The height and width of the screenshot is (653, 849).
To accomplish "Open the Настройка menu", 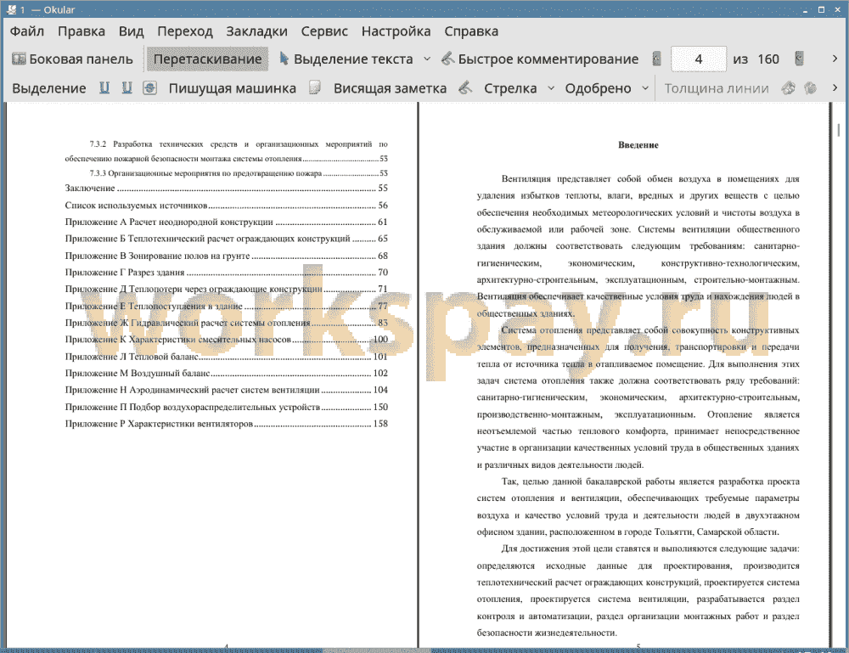I will click(396, 31).
